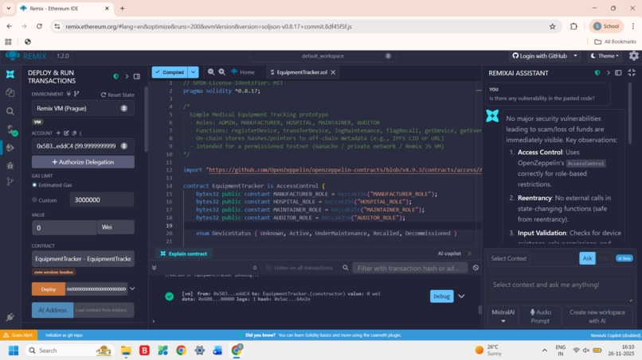Collapse terminal with double chevron icon
The width and height of the screenshot is (642, 360).
[155, 268]
